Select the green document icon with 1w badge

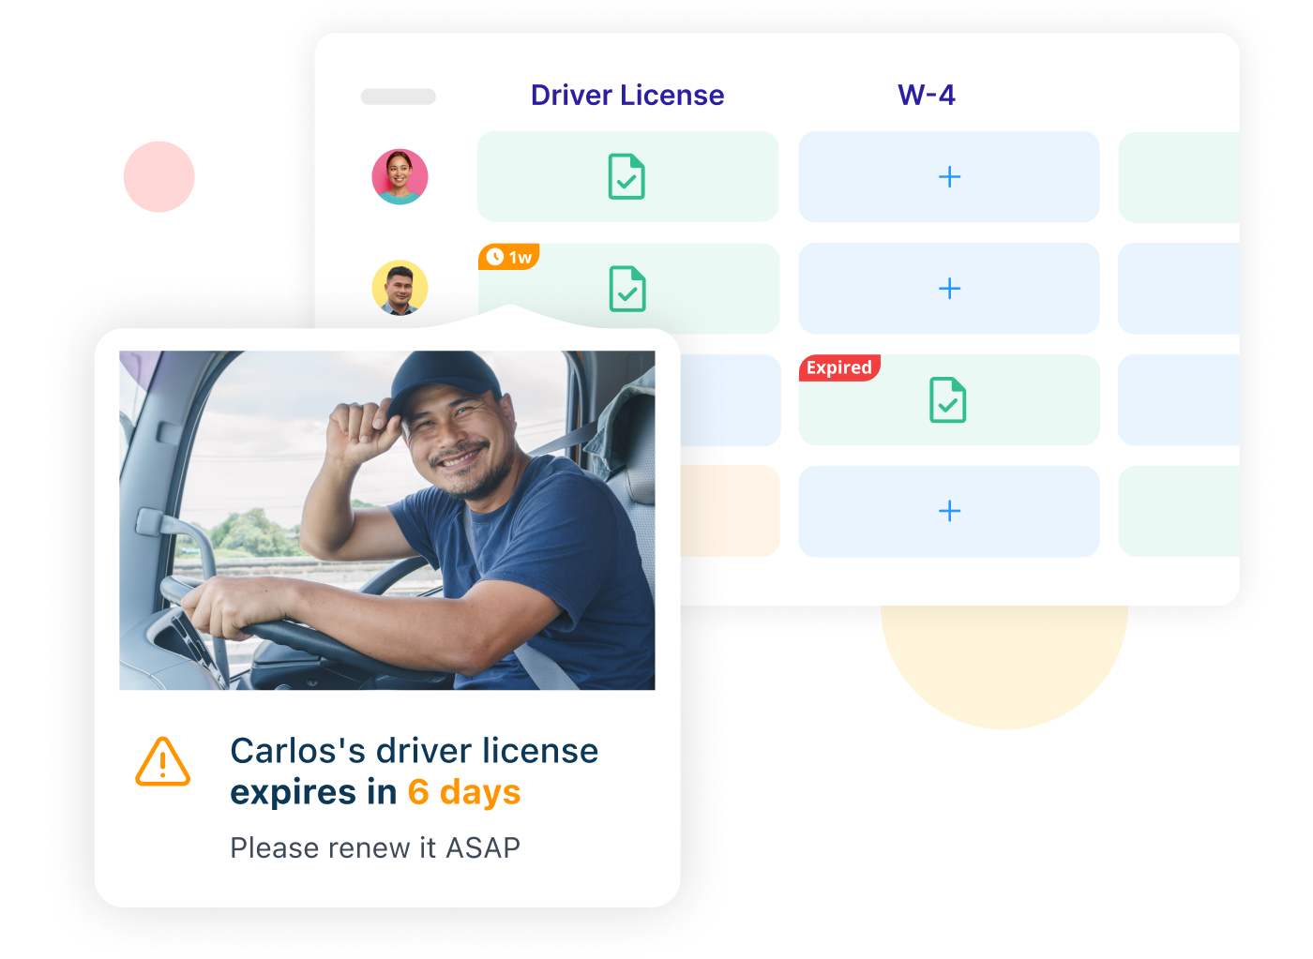627,289
